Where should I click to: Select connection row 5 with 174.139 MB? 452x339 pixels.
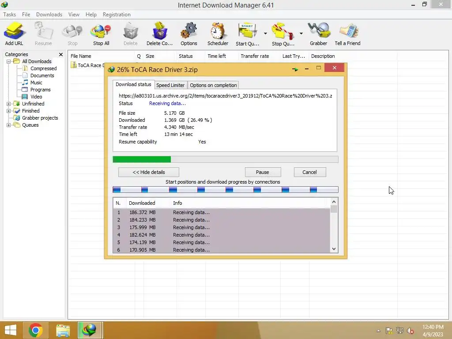pyautogui.click(x=222, y=242)
